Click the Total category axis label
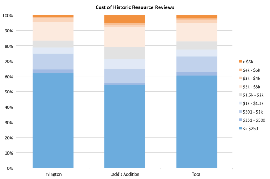The image size is (270, 179). click(x=196, y=174)
